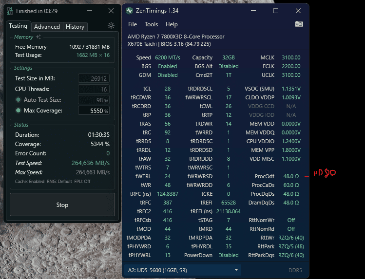This screenshot has height=279, width=365.
Task: Click the CPU VDDIO value 1.2400V
Action: [291, 141]
